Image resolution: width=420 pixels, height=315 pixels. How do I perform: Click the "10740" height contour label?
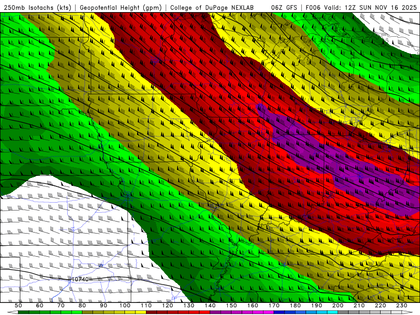(x=80, y=279)
